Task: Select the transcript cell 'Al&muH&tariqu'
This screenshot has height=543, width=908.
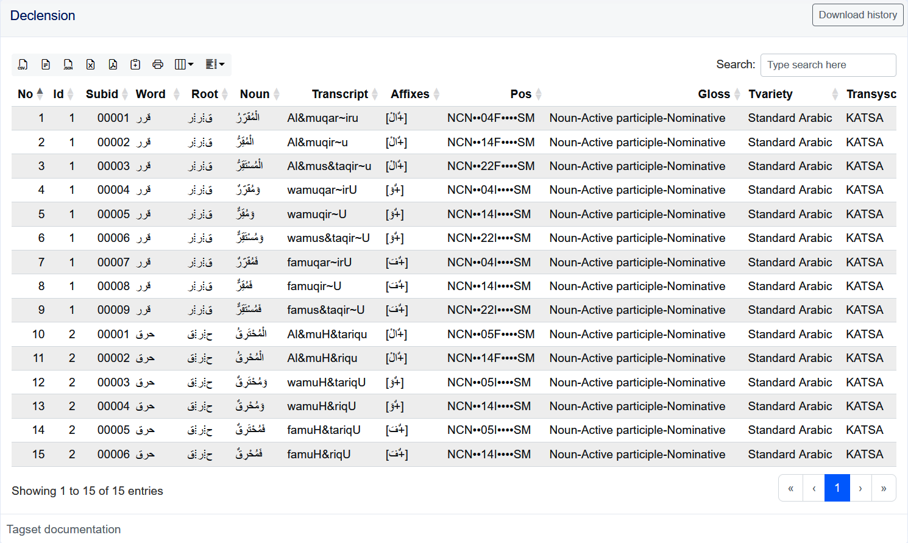Action: 327,335
